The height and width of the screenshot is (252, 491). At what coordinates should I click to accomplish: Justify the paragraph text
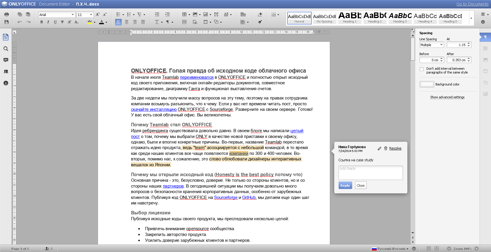[143, 22]
